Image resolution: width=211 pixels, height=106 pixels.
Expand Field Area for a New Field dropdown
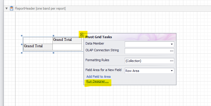coord(172,71)
